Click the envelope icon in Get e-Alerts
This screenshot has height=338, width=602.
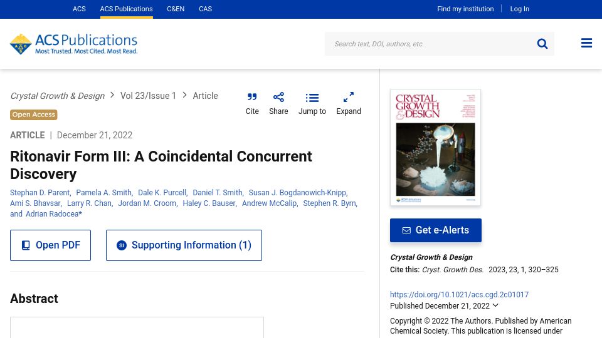tap(406, 230)
